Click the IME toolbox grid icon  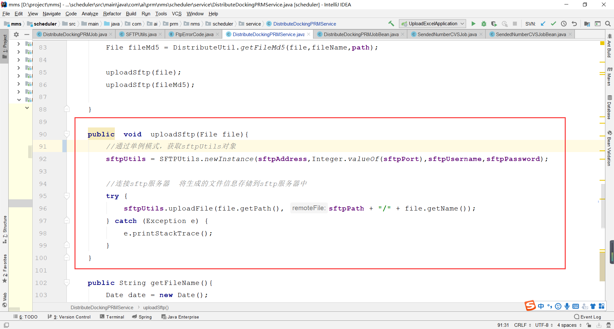pyautogui.click(x=602, y=306)
